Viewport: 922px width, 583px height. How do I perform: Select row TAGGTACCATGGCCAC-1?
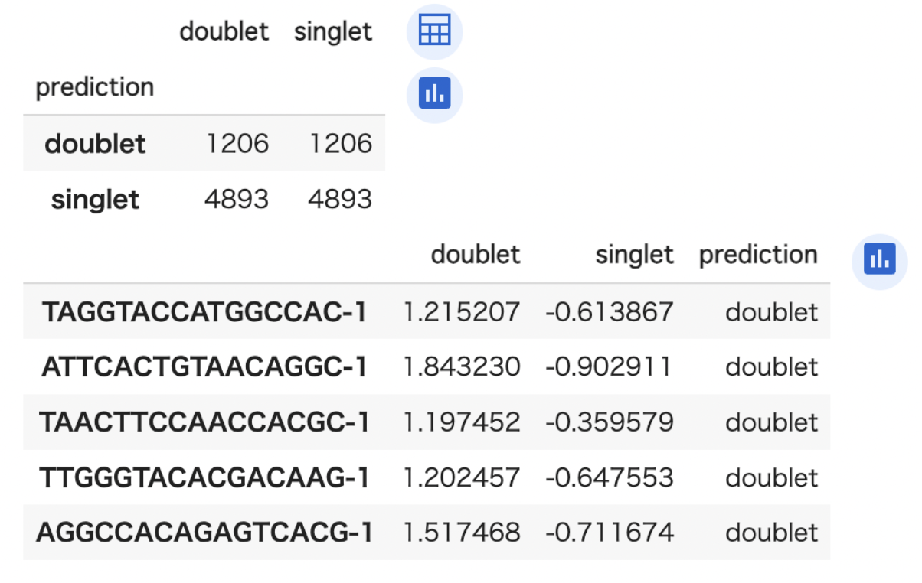(427, 311)
